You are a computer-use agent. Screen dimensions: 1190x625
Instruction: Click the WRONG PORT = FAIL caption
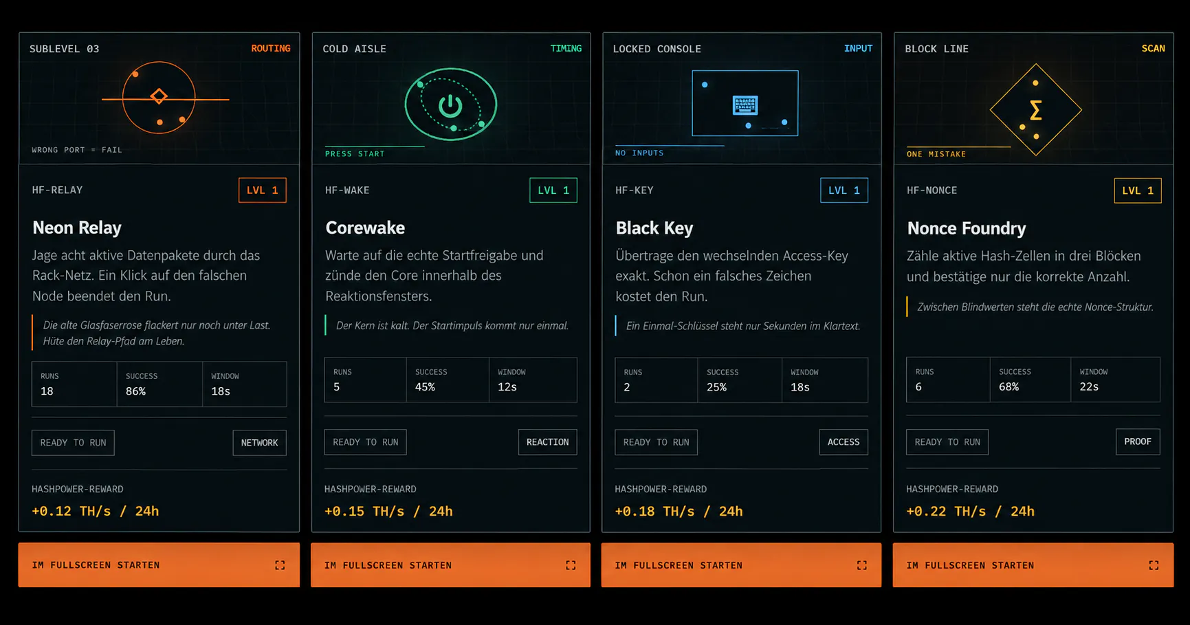[x=77, y=150]
